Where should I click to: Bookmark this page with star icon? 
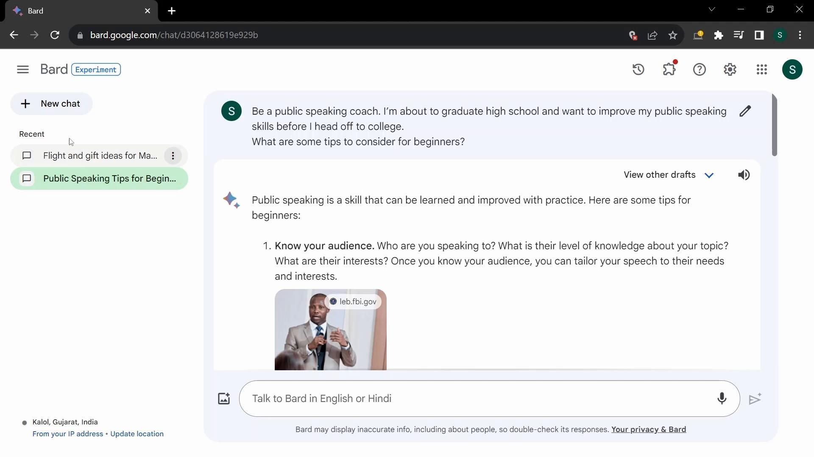673,35
